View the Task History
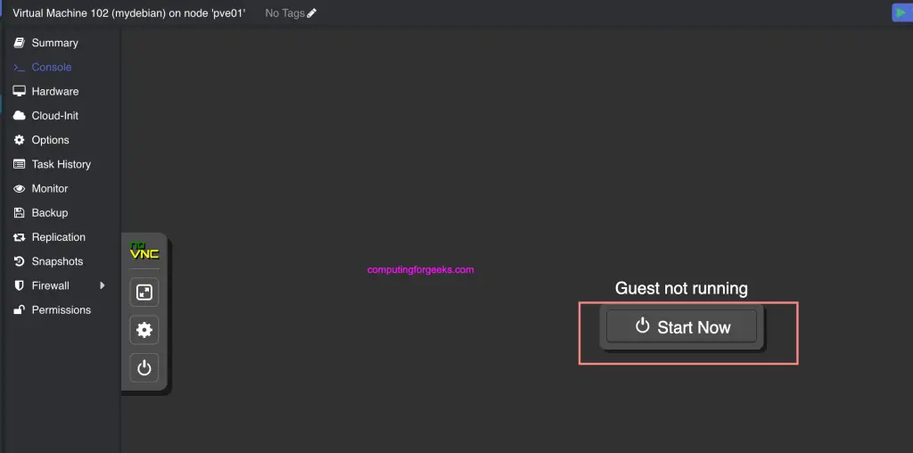This screenshot has width=913, height=453. pyautogui.click(x=62, y=165)
